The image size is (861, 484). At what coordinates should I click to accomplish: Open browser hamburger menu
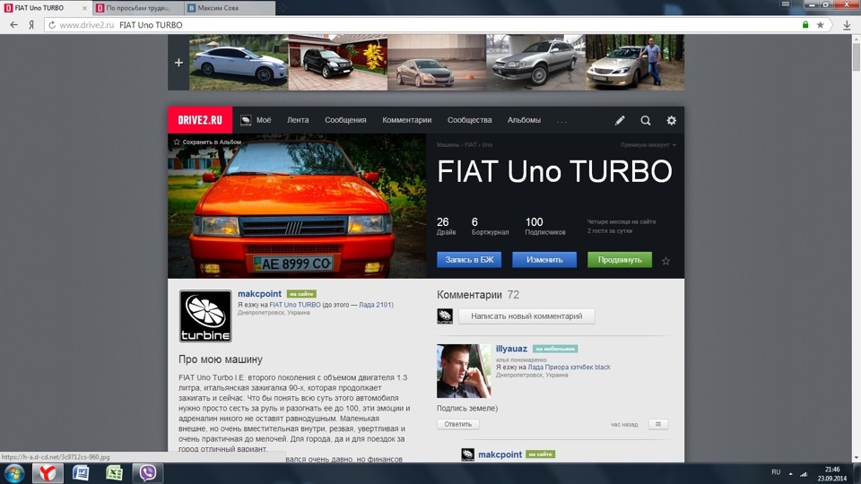786,4
